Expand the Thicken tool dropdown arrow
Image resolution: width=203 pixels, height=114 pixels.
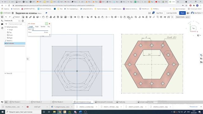[x=40, y=17]
